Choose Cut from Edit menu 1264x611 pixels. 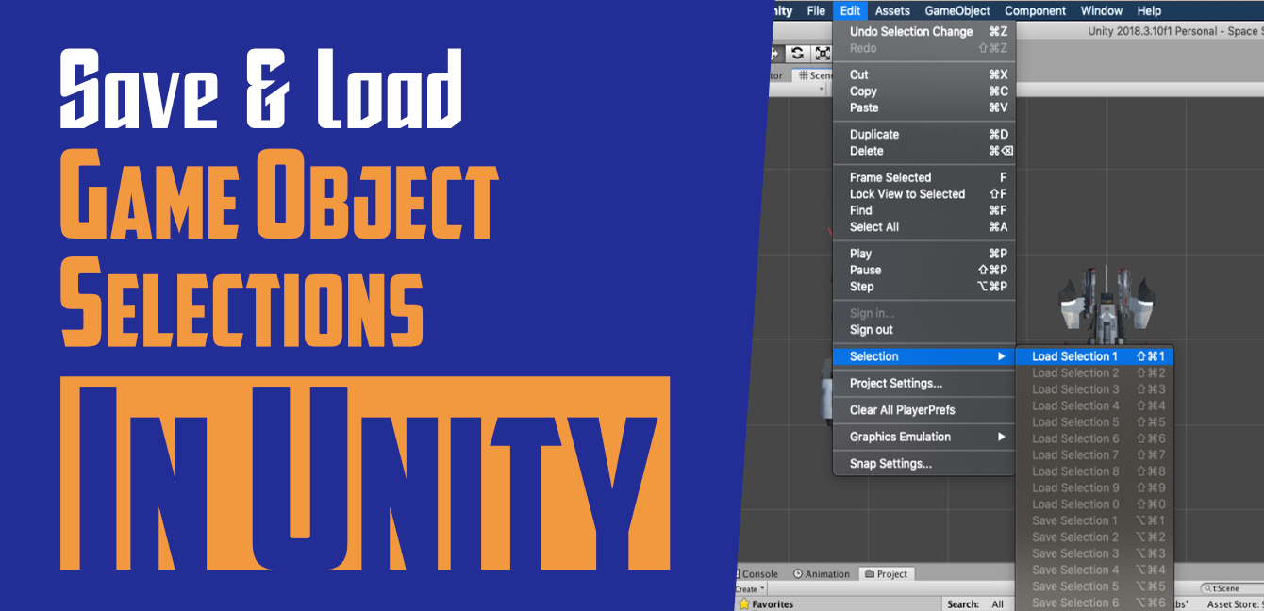pos(923,75)
